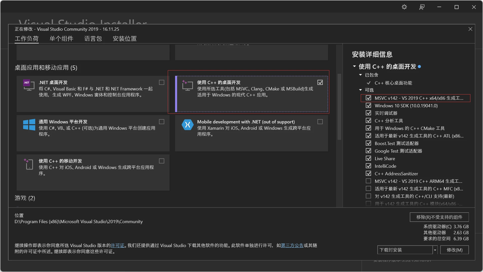This screenshot has height=272, width=483.
Task: Switch to the 工作负荷 tab
Action: pos(27,39)
